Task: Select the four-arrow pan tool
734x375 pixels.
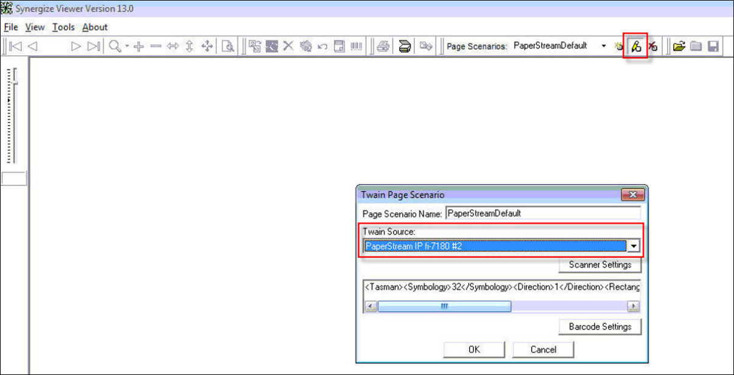Action: (x=207, y=46)
